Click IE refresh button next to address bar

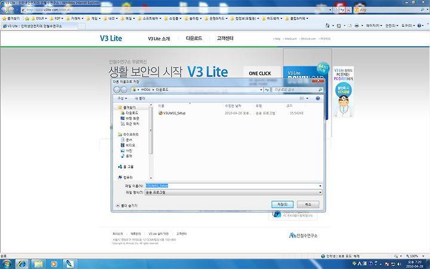coord(342,10)
